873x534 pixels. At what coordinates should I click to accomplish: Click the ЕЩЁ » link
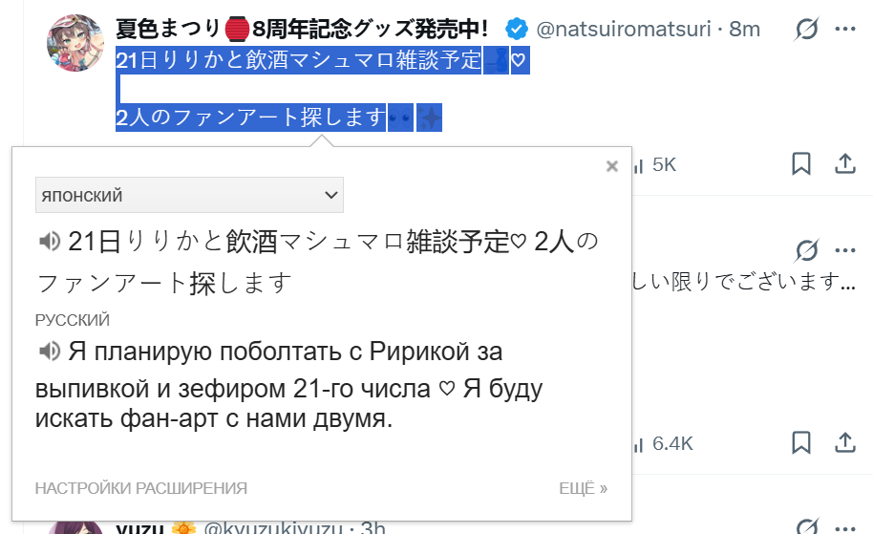583,488
